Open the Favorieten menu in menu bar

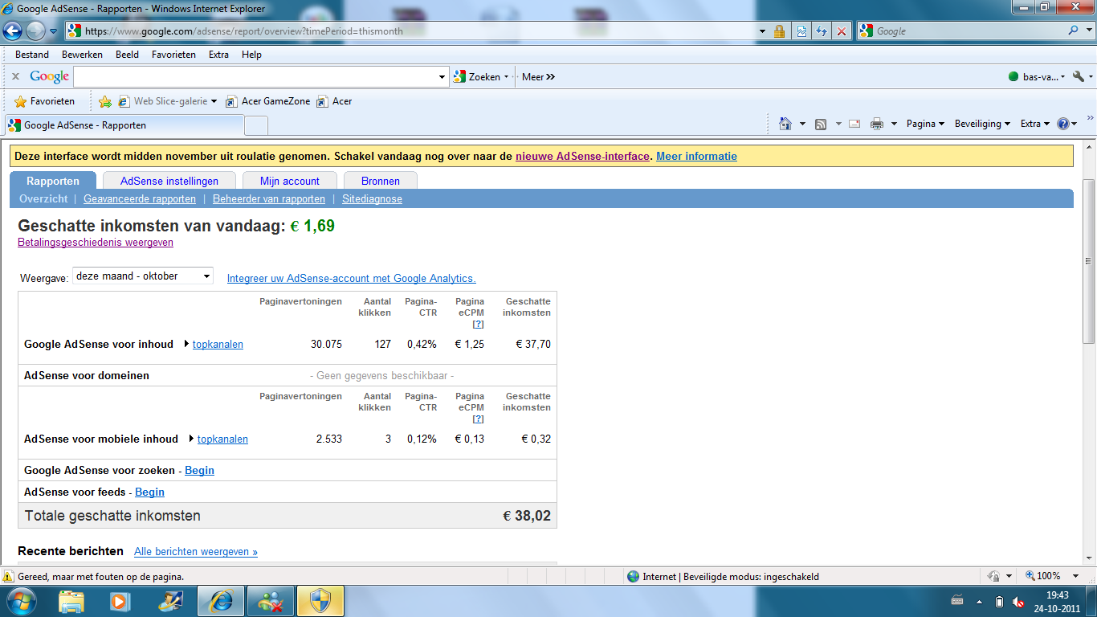tap(173, 55)
